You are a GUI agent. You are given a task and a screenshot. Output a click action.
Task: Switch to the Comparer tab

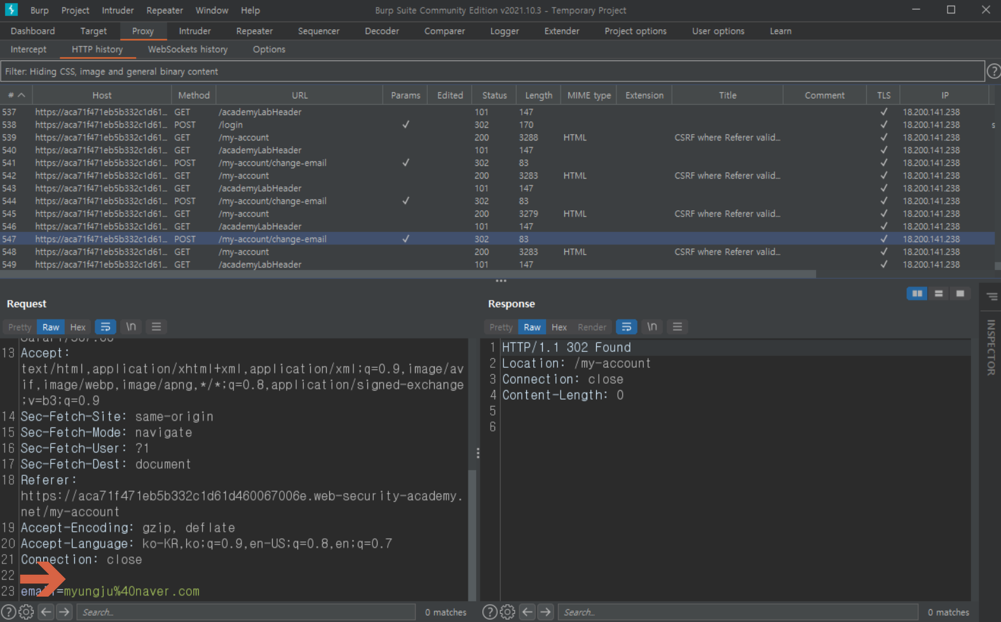click(444, 31)
